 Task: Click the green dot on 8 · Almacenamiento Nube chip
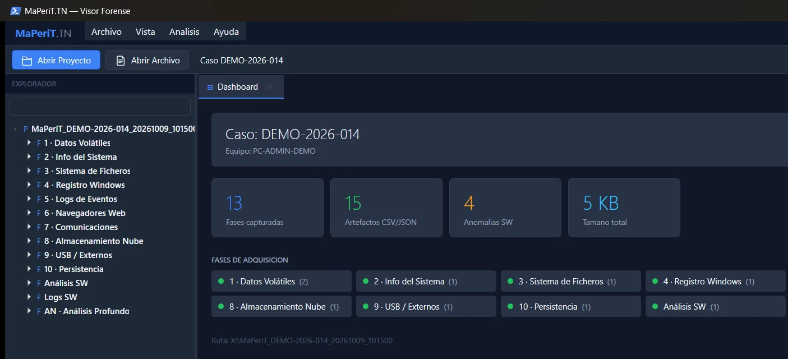click(221, 306)
